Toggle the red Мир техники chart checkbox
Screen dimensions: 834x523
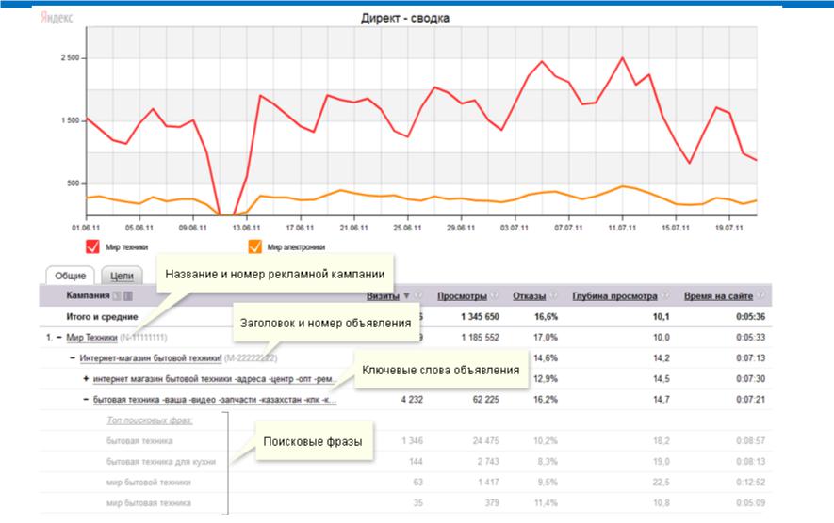[x=92, y=246]
